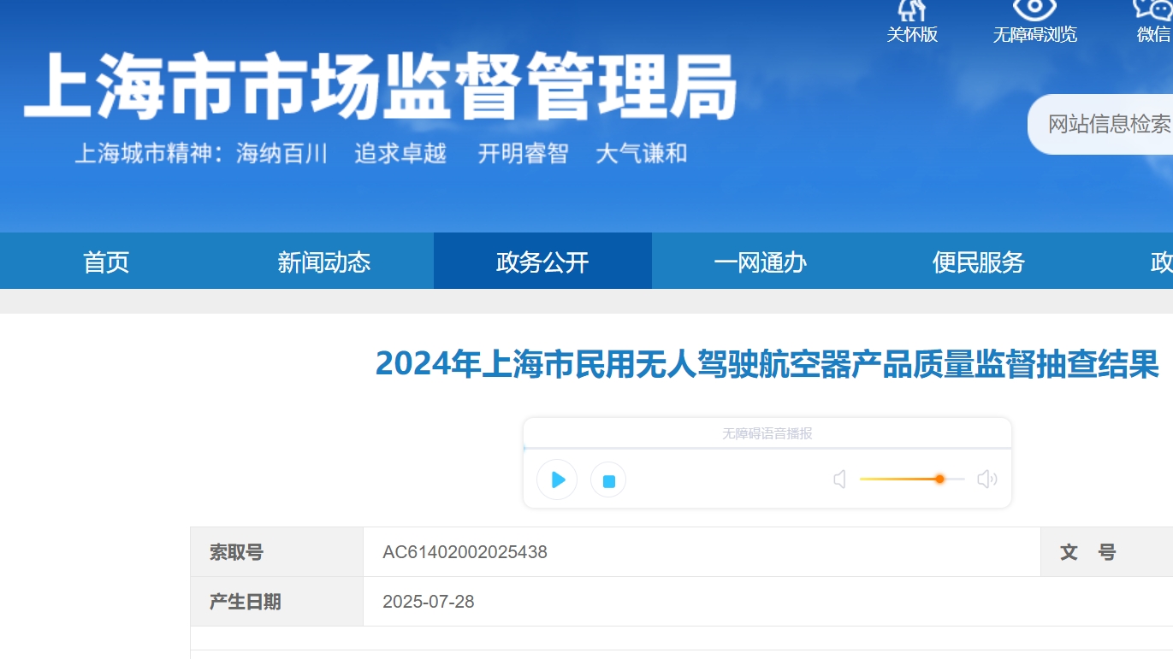1173x659 pixels.
Task: Click the low volume speaker icon
Action: coord(840,480)
